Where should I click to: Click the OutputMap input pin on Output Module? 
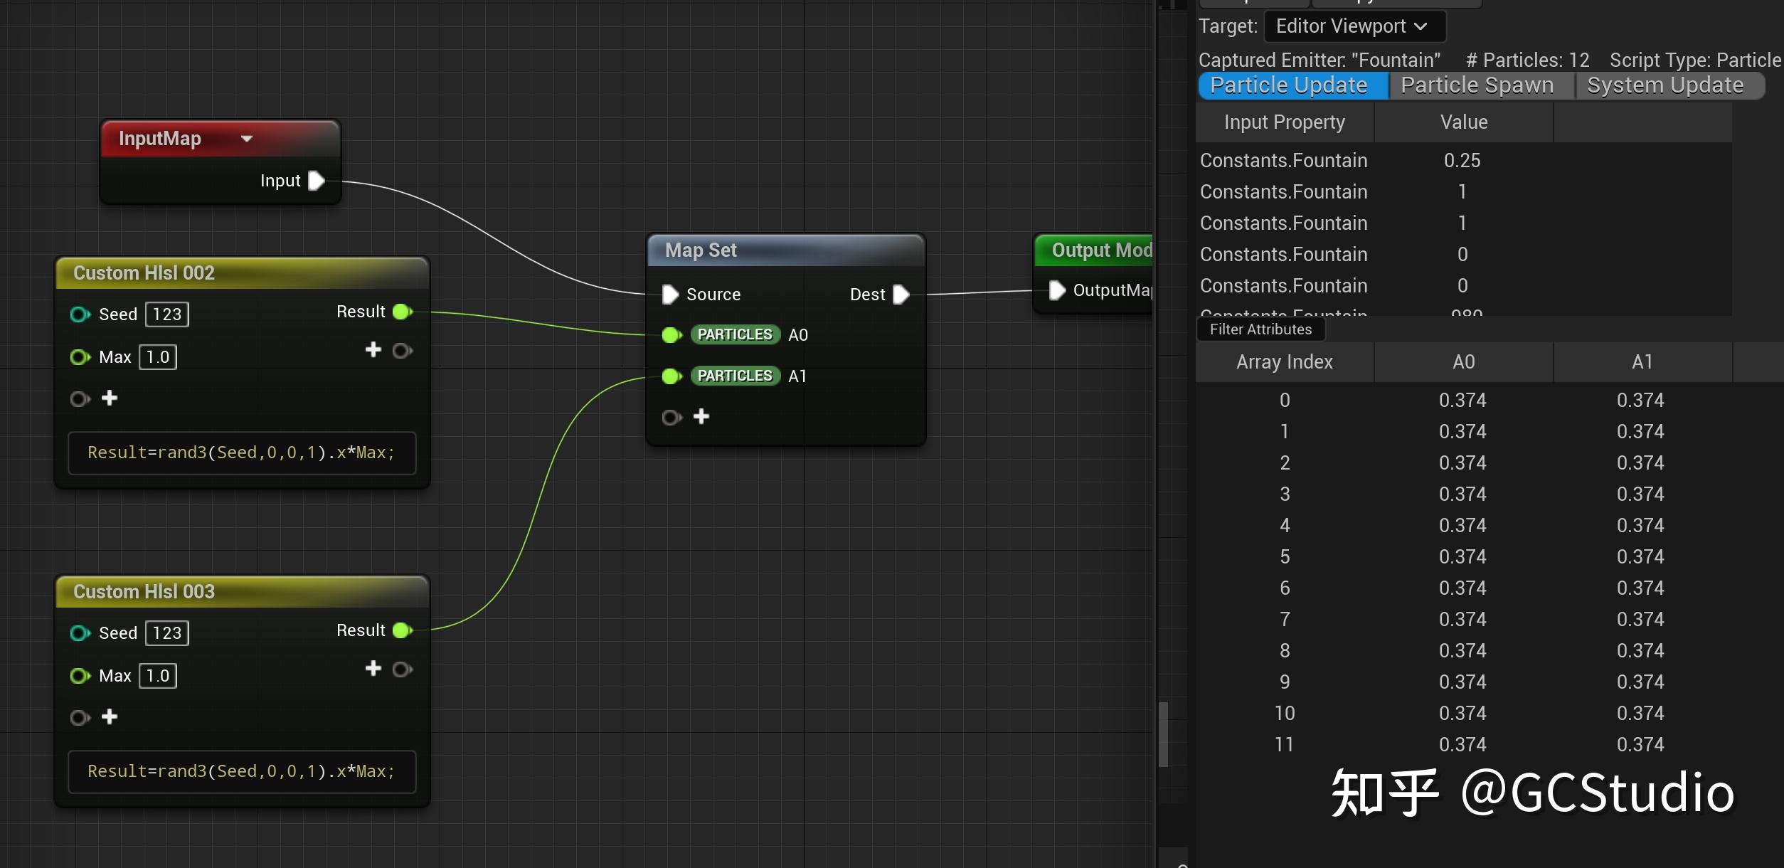(1057, 290)
